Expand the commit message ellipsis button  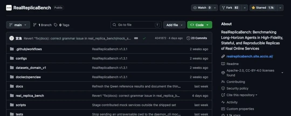click(x=136, y=38)
